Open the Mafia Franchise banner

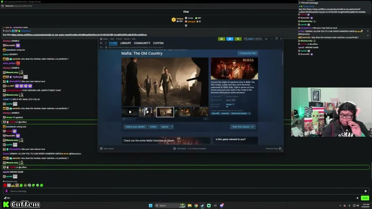tap(166, 140)
